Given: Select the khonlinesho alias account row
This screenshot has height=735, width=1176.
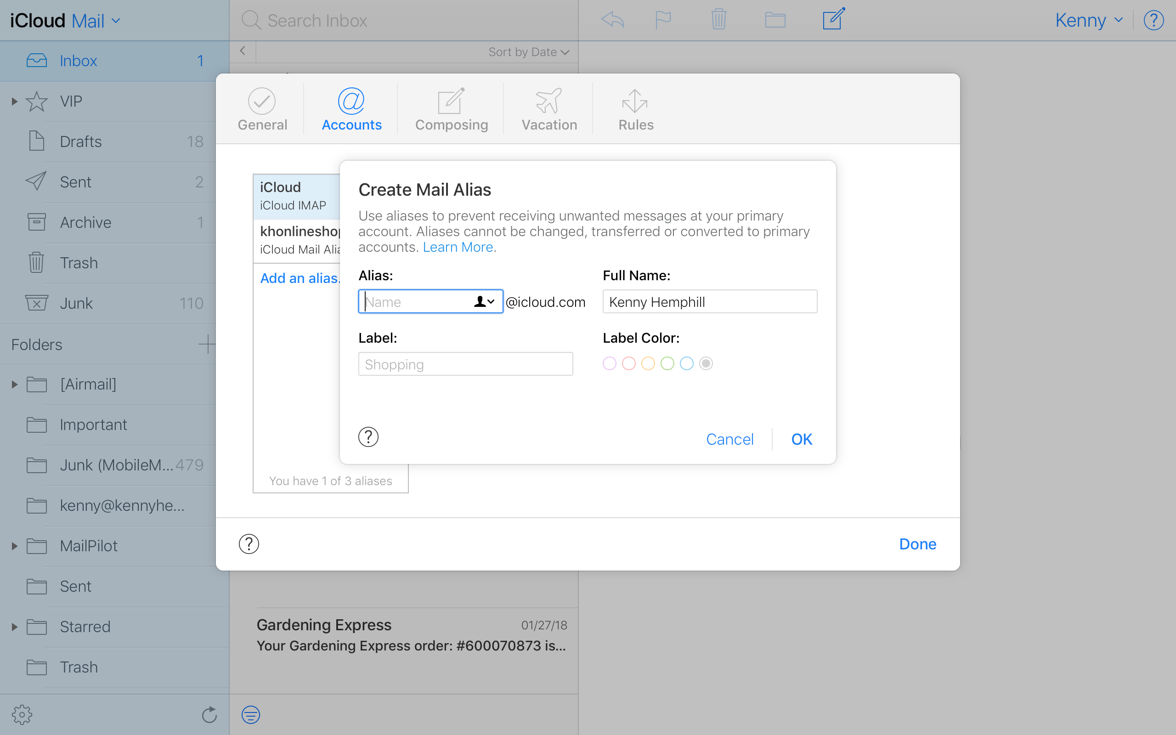Looking at the screenshot, I should [296, 241].
